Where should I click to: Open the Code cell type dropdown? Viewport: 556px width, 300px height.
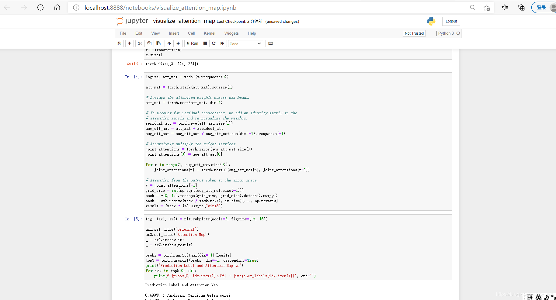[x=245, y=44]
